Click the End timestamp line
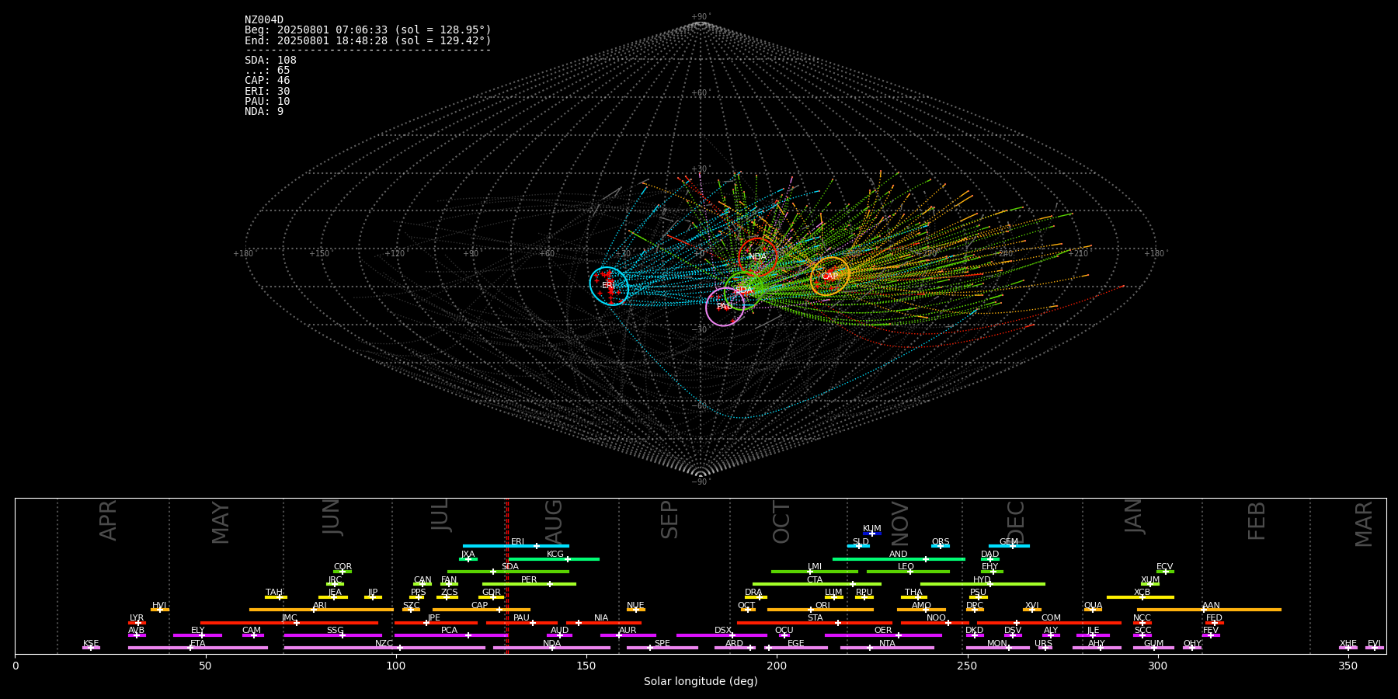Viewport: 1398px width, 699px height. coord(368,40)
